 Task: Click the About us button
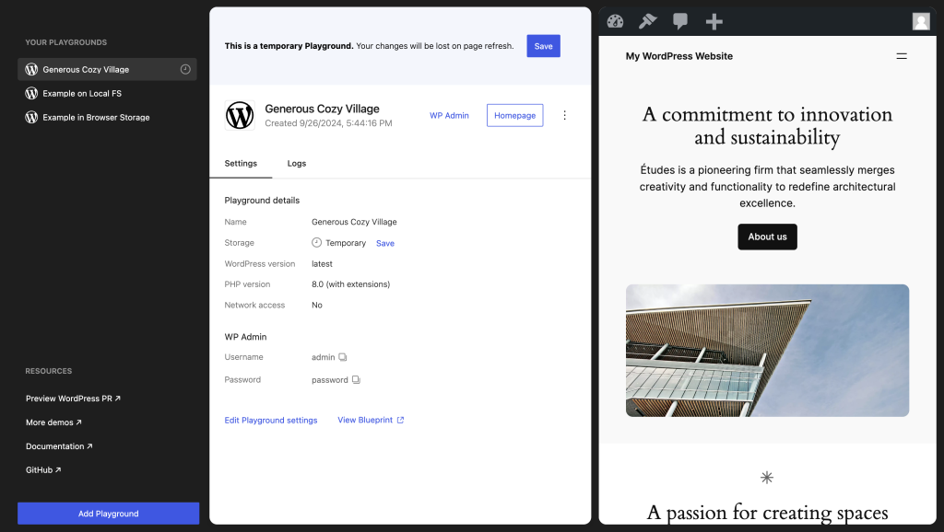click(x=767, y=237)
